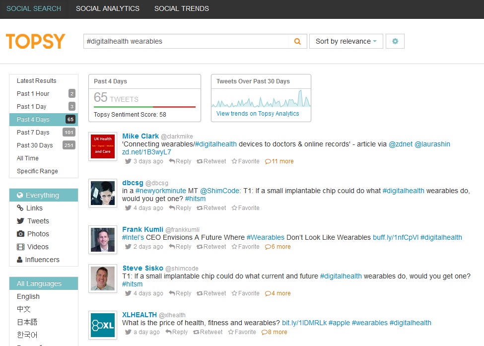The image size is (484, 346).
Task: Retweet Steve Sisko's tweet
Action: coord(211,293)
